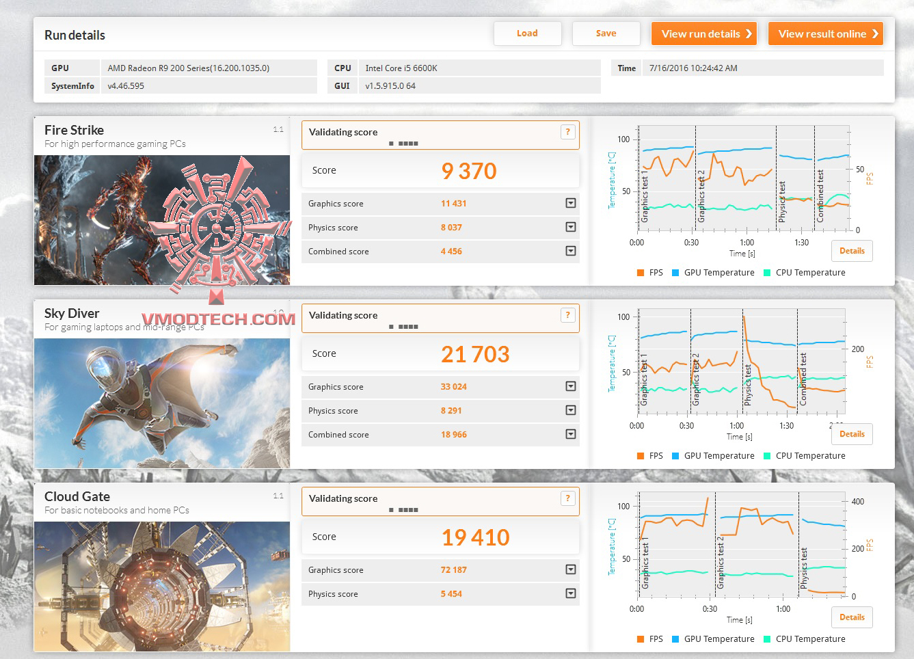The width and height of the screenshot is (914, 659).
Task: Click the Sky Diver wingsuit thumbnail image
Action: tap(162, 403)
